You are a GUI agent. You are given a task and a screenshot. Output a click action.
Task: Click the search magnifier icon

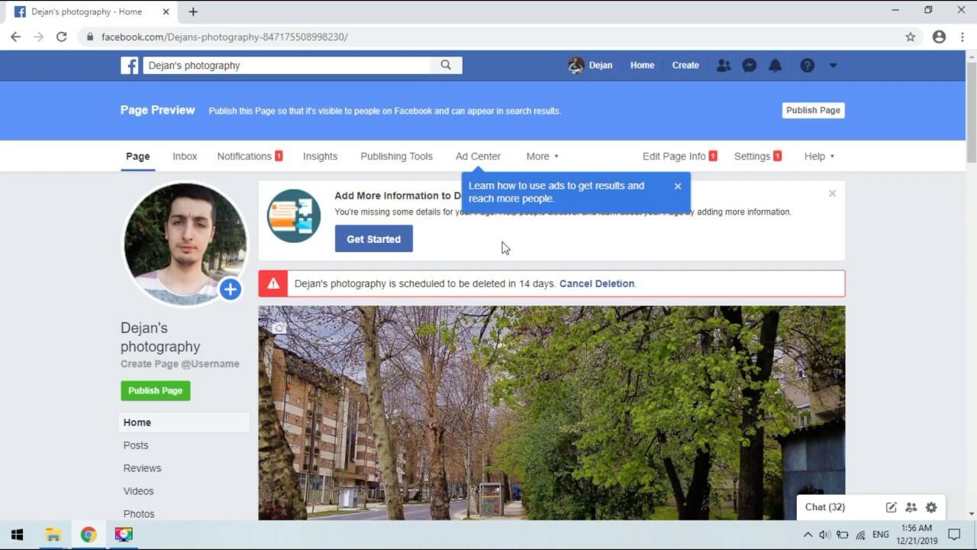coord(446,66)
